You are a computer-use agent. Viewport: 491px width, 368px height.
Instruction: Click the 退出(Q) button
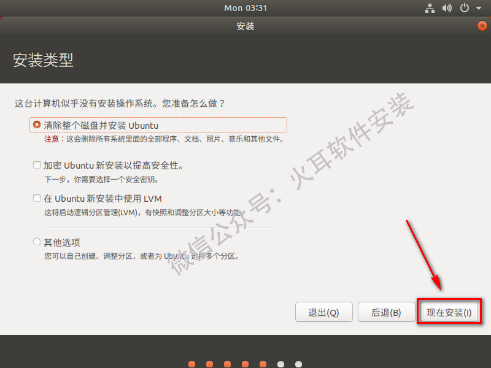coord(324,312)
